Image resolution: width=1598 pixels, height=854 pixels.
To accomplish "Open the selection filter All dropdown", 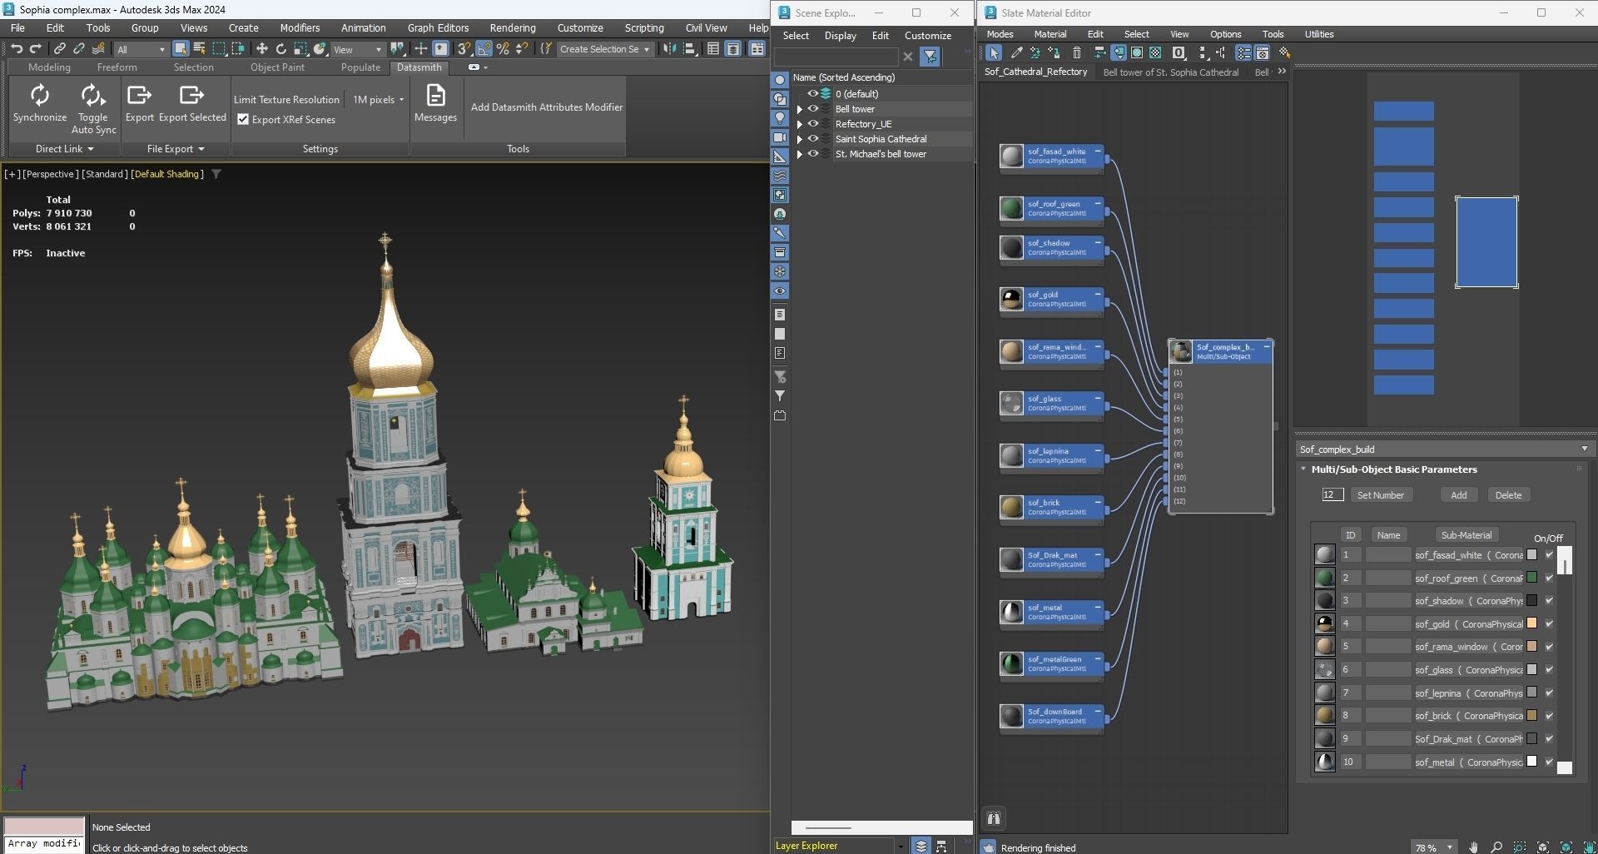I will coord(141,50).
